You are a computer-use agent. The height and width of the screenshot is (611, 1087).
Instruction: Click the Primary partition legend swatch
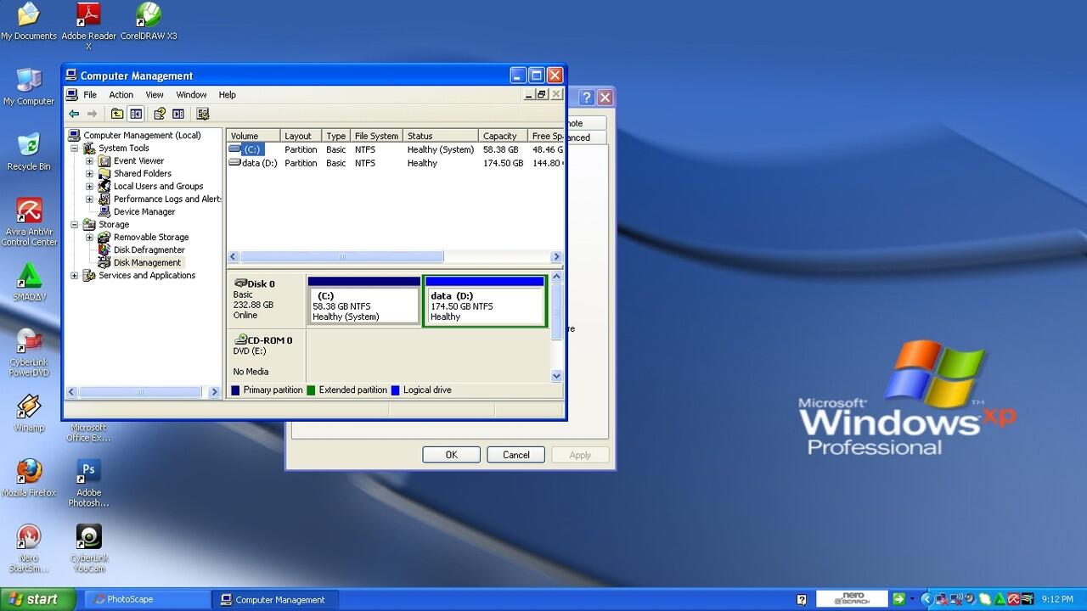(236, 390)
